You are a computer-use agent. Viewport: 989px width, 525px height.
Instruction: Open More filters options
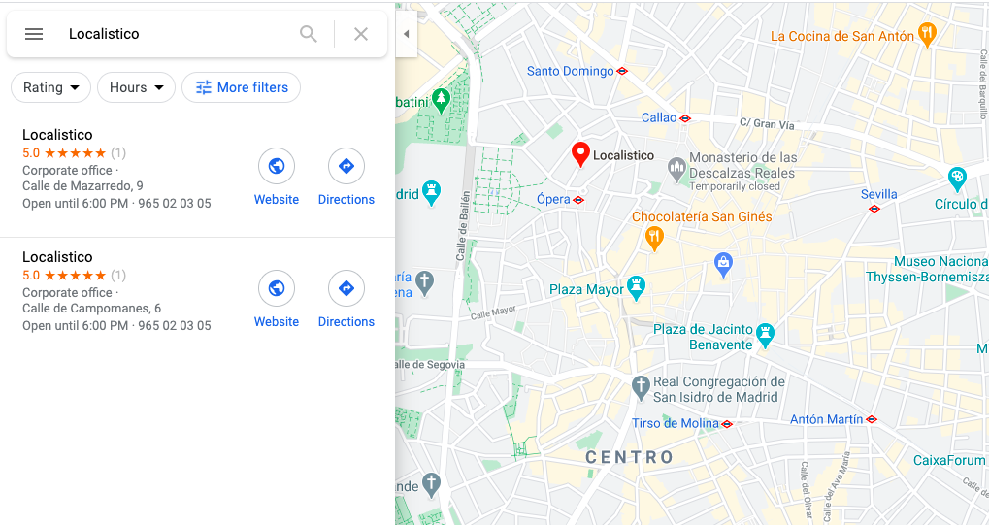241,87
